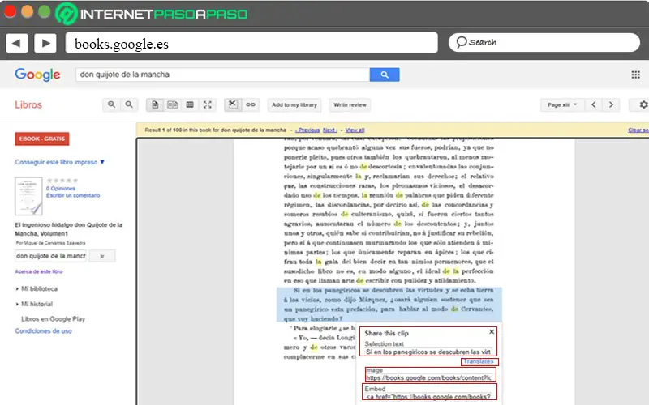649x405 pixels.
Task: Click the yellow macOS minimize button
Action: click(x=28, y=11)
